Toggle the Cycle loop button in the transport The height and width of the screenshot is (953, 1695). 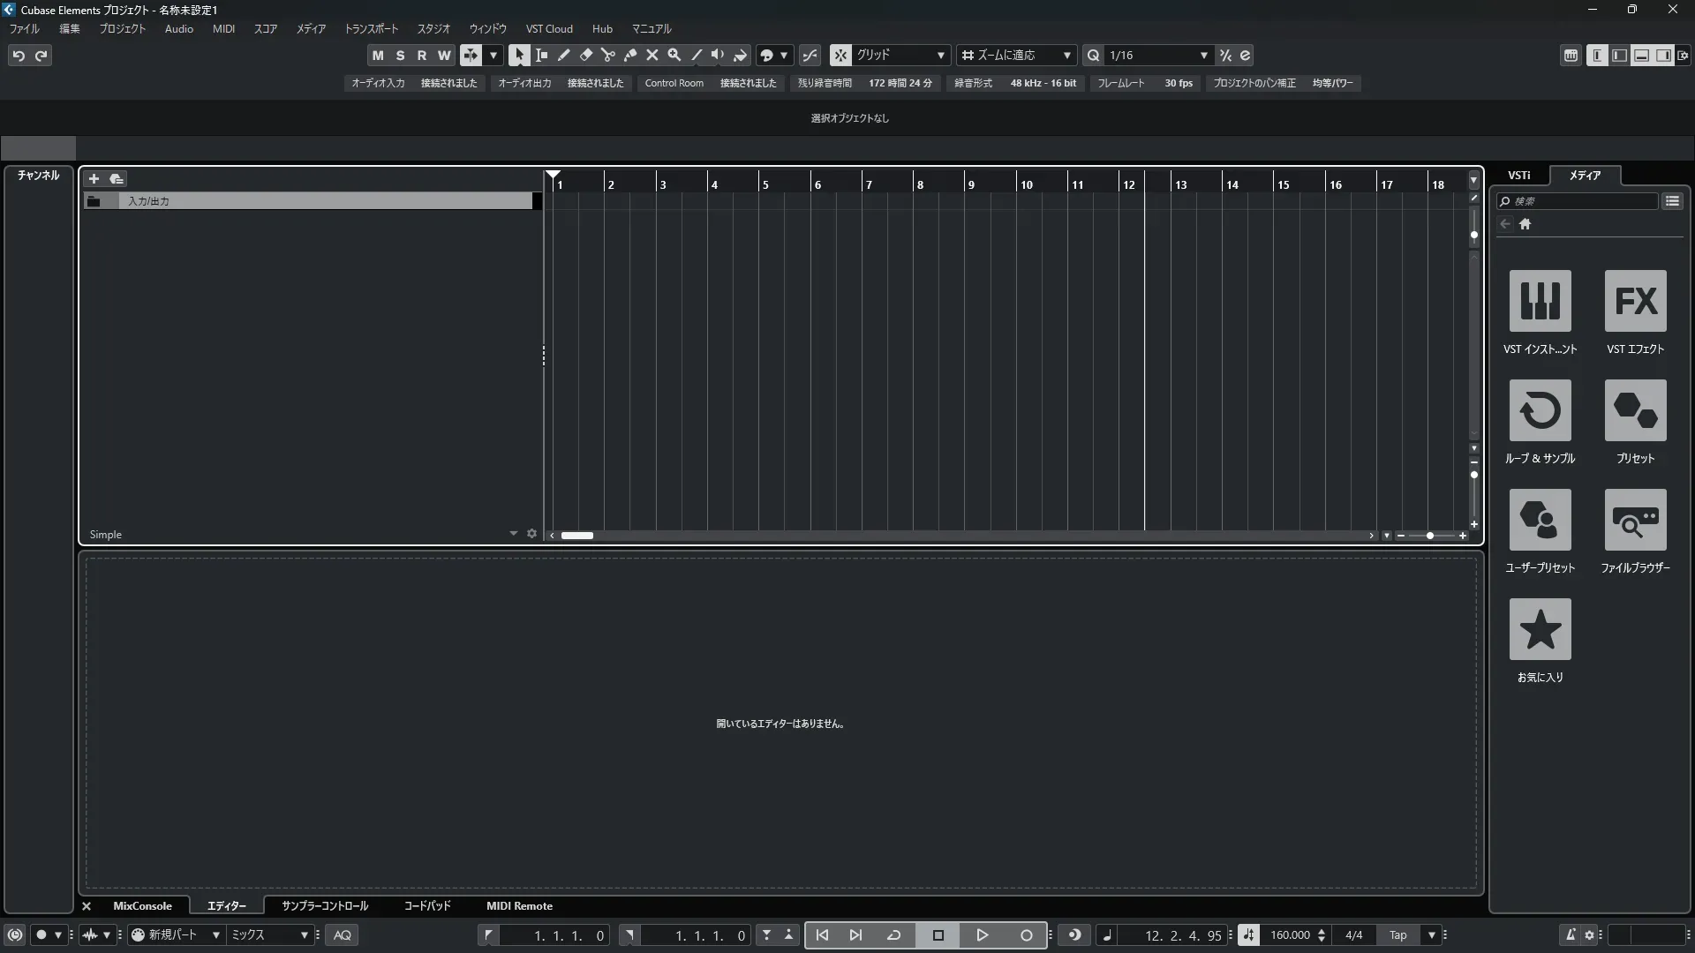click(893, 935)
